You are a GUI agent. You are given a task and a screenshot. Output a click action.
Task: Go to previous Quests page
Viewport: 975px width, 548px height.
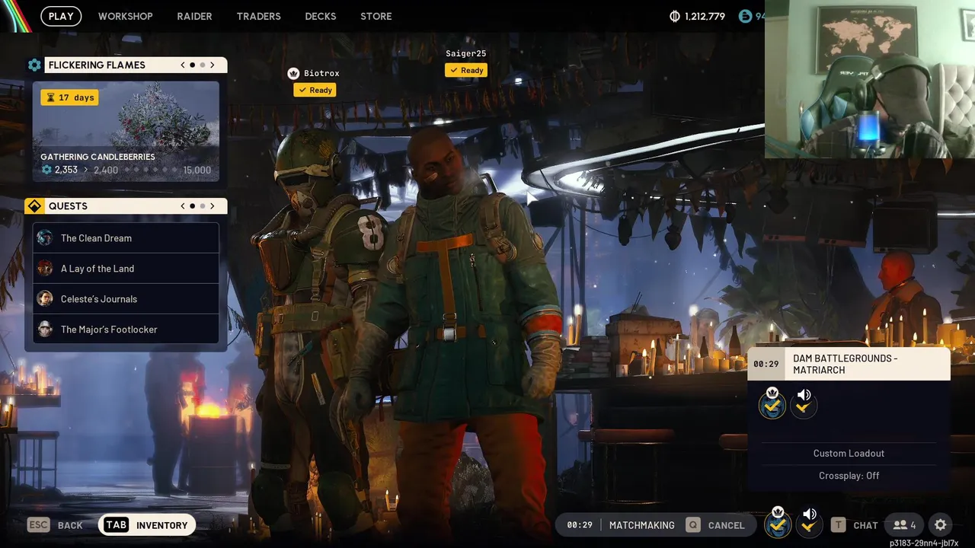[x=183, y=206]
